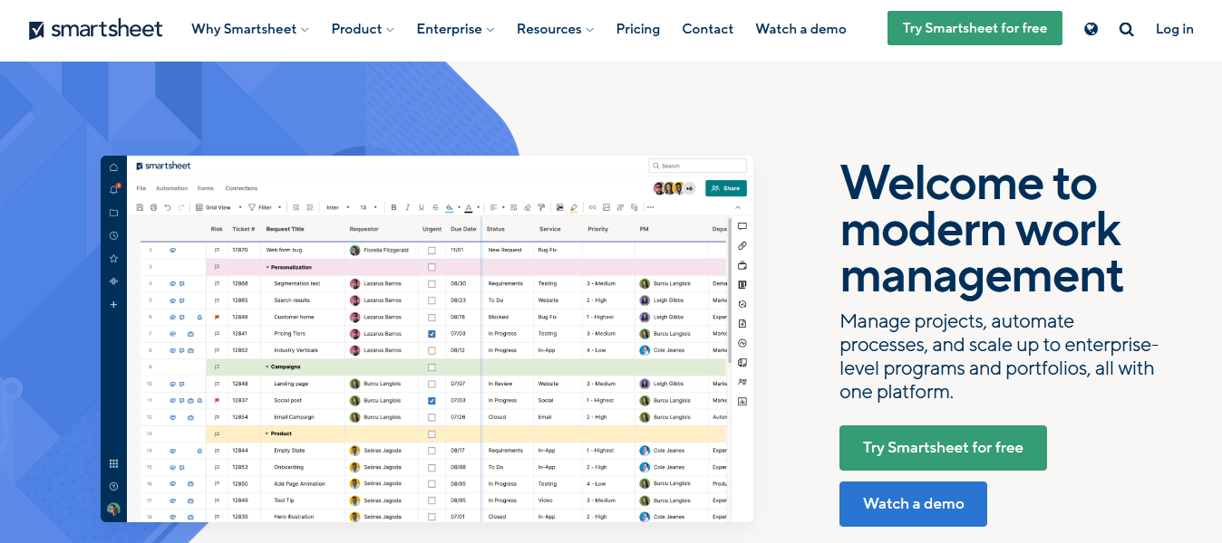Open the Conversations comment icon in right rail

[x=742, y=226]
